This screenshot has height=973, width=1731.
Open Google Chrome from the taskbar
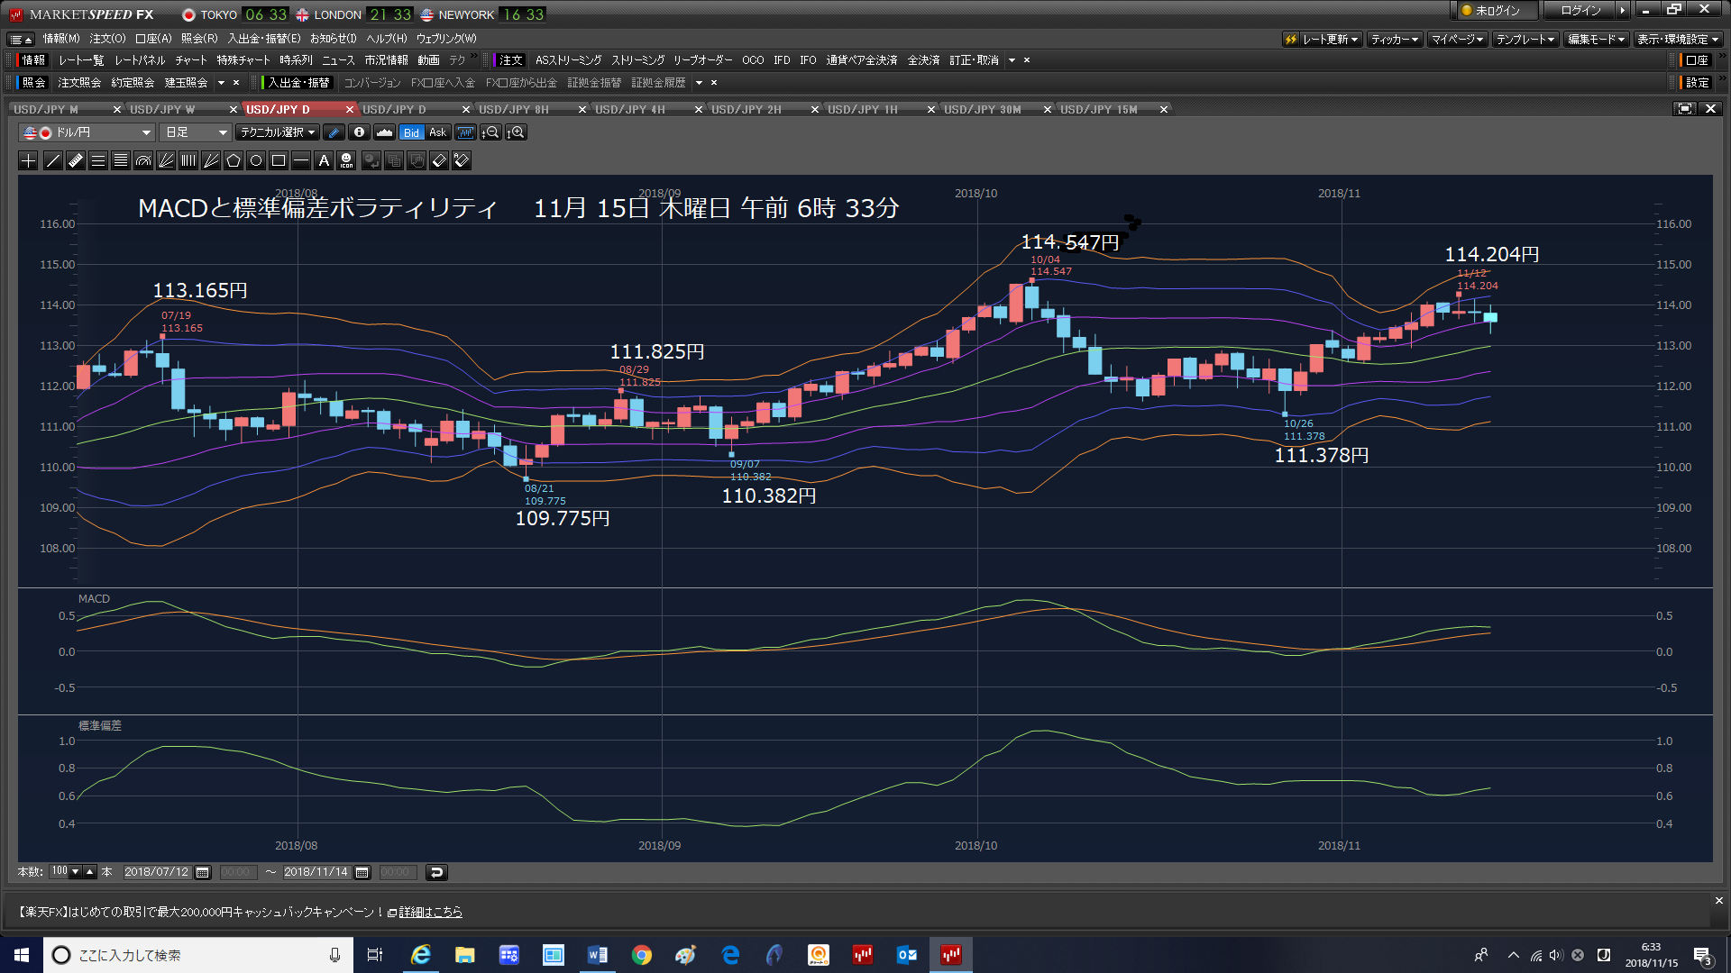point(641,955)
